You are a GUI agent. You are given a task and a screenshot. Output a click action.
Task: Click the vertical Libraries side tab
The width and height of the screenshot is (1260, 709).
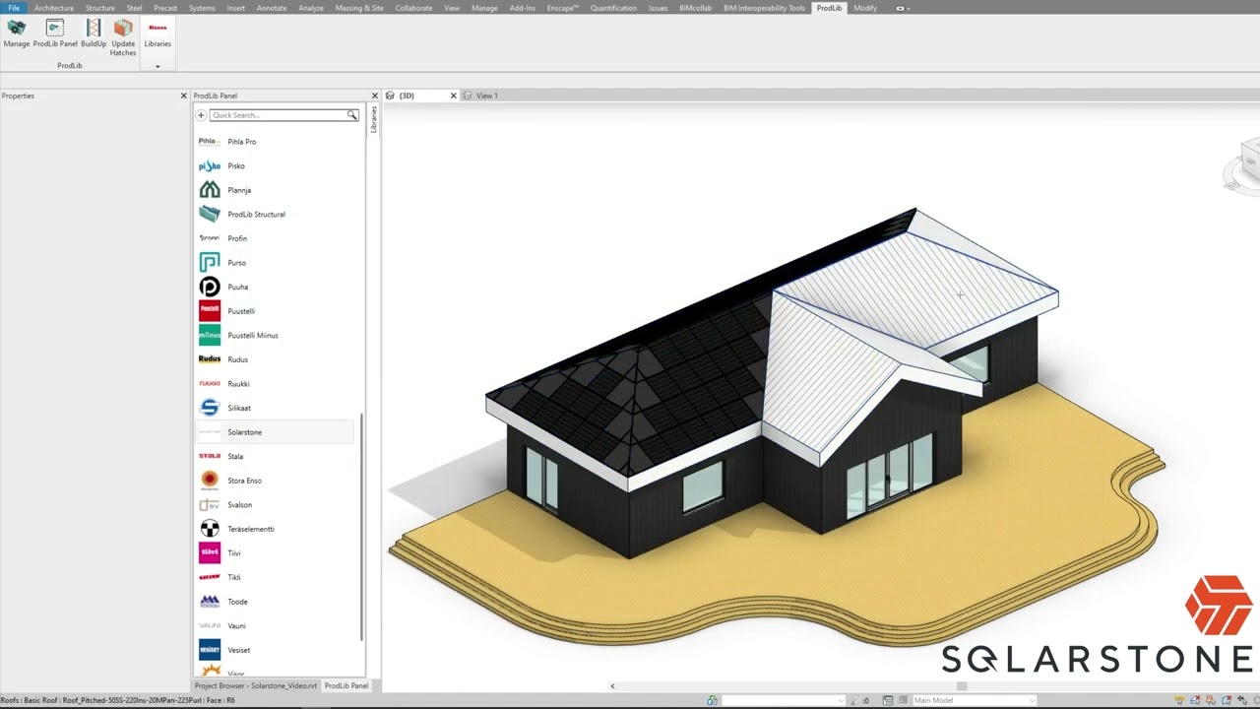pyautogui.click(x=374, y=119)
